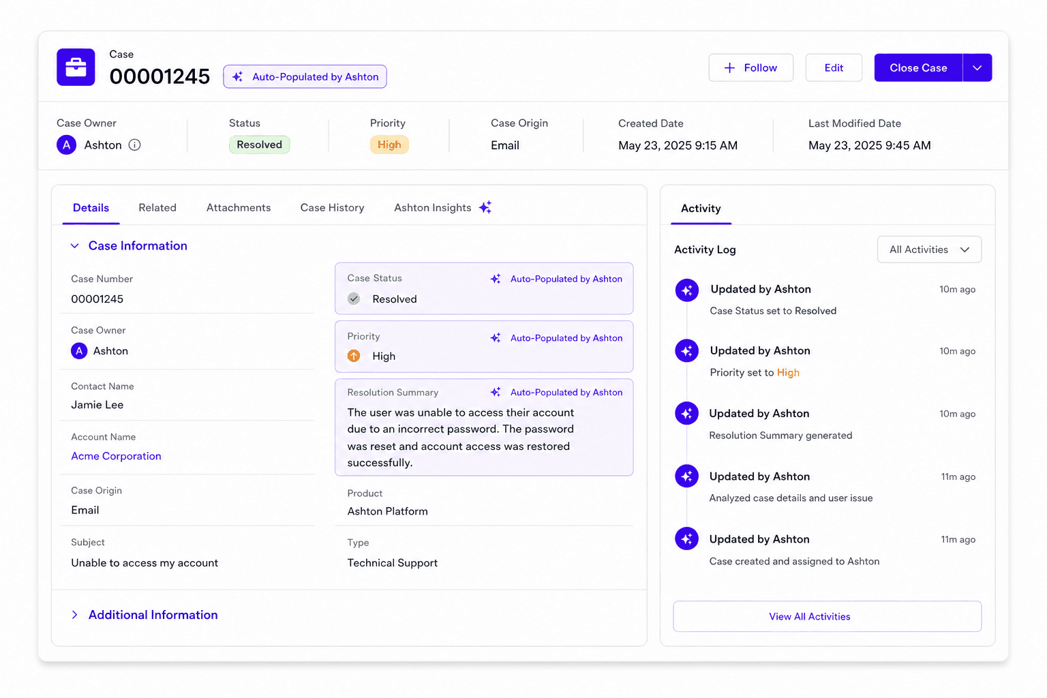Screen dimensions: 1047x698
Task: Click the info icon next to Ashton owner
Action: (x=135, y=145)
